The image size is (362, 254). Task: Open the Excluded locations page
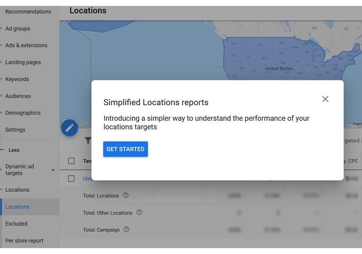[x=16, y=224]
